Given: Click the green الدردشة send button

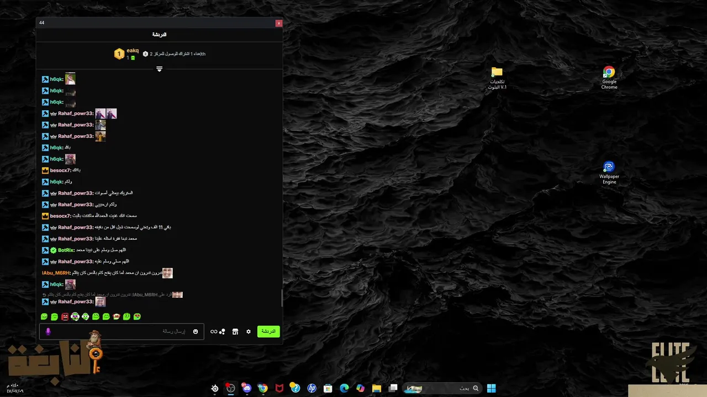Looking at the screenshot, I should [268, 331].
